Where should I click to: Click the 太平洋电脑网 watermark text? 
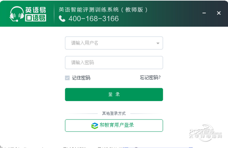[x=205, y=136]
